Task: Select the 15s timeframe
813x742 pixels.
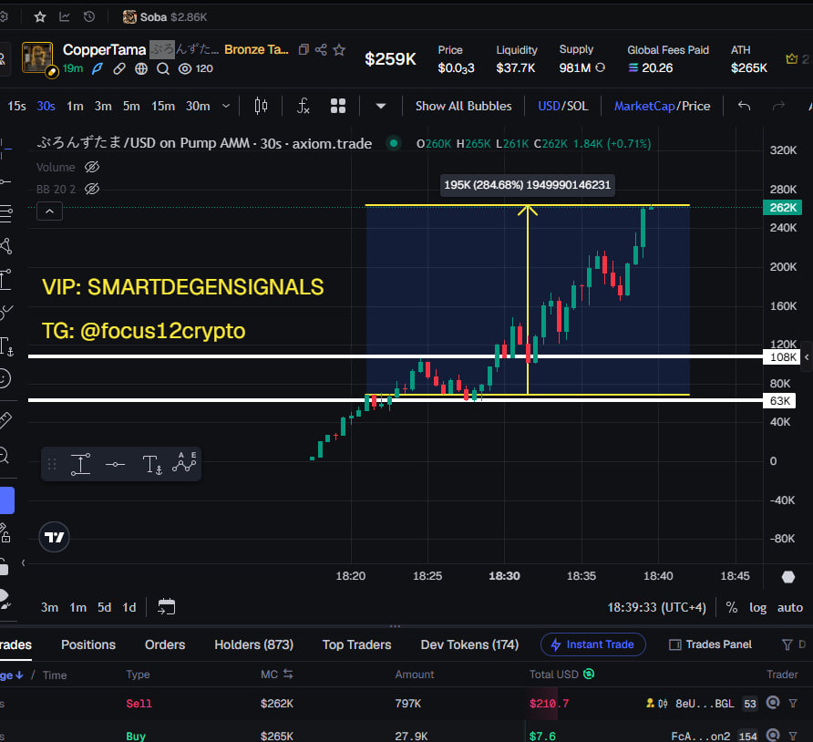Action: coord(16,107)
